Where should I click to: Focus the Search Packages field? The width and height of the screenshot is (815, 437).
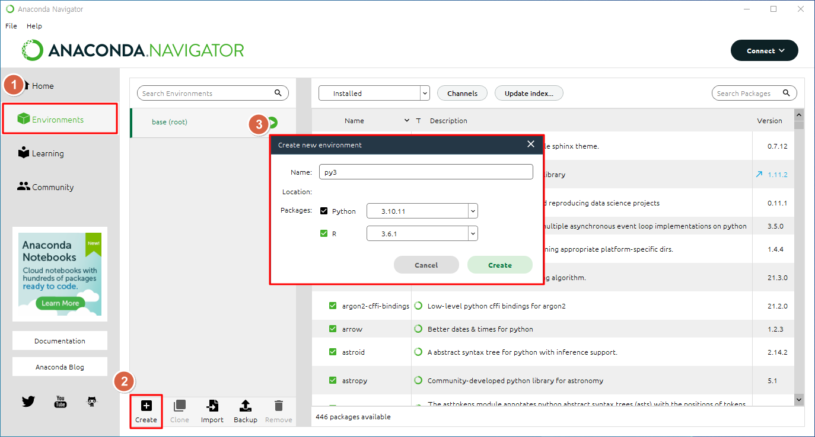pos(754,94)
